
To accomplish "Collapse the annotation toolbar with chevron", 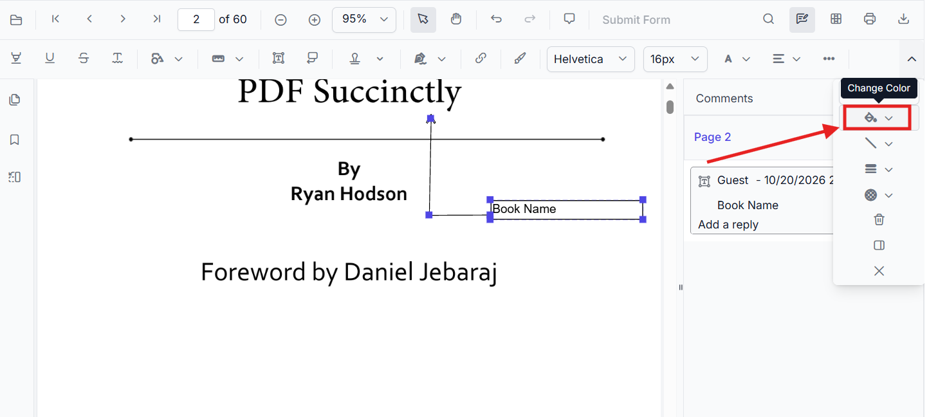I will (912, 59).
